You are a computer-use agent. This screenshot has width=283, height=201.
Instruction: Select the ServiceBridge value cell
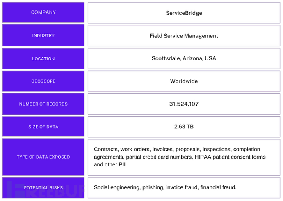tap(184, 13)
